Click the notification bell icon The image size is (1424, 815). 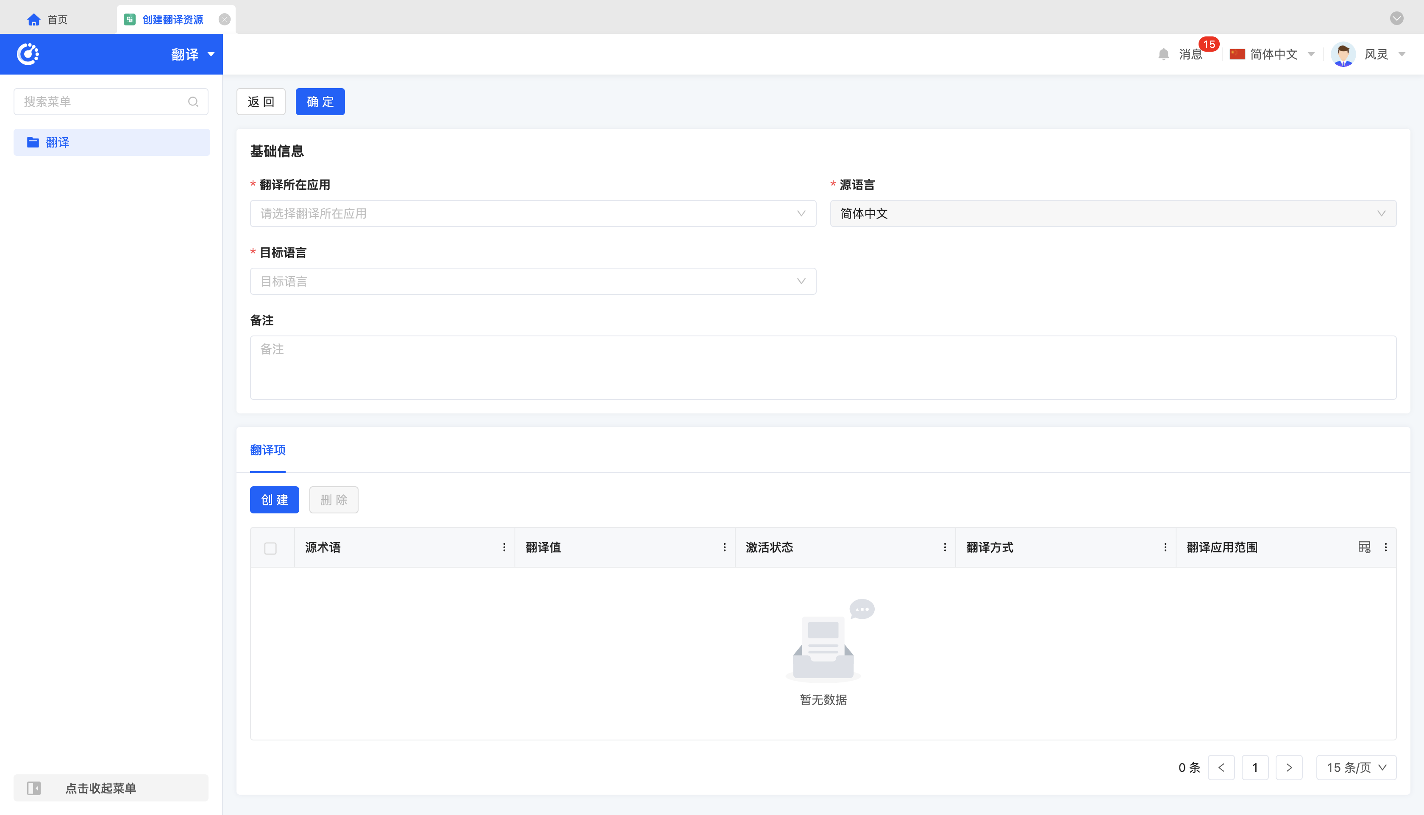coord(1163,54)
